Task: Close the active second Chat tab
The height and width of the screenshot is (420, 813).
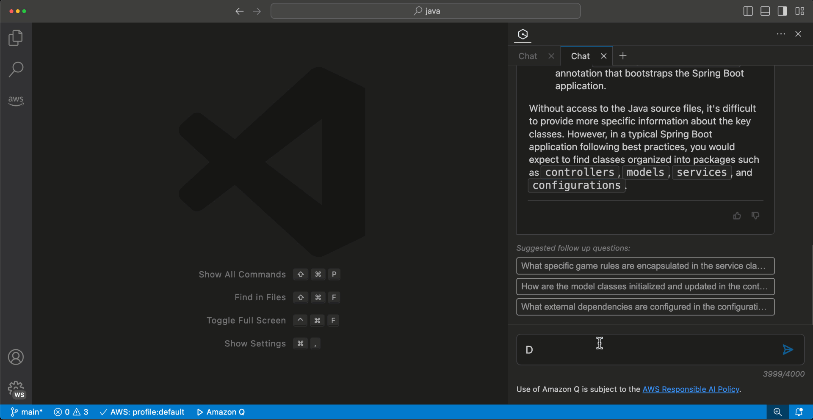Action: pos(604,56)
